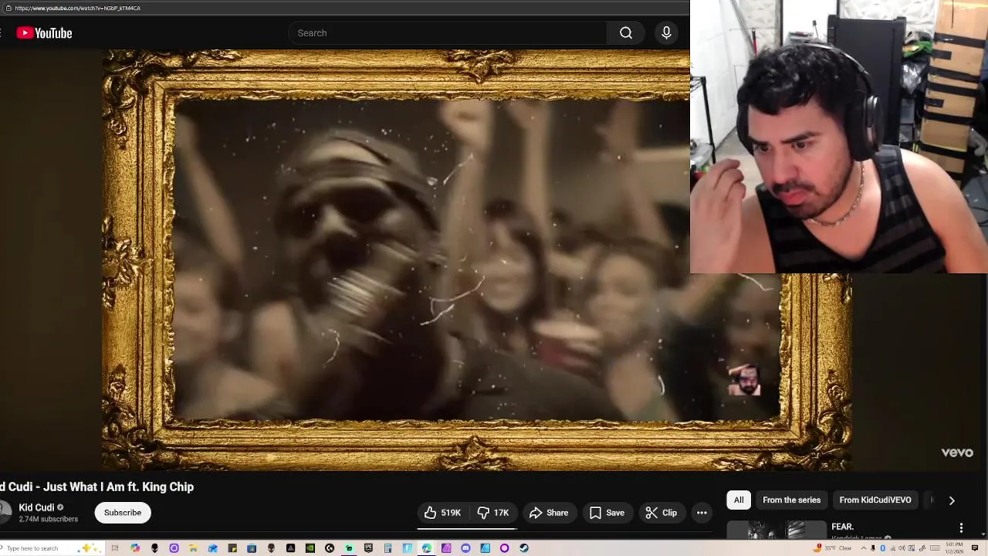This screenshot has height=556, width=988.
Task: Open File Explorer from the taskbar
Action: (x=193, y=548)
